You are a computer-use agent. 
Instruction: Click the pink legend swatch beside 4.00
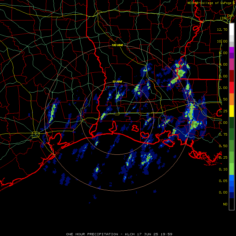click(232, 64)
